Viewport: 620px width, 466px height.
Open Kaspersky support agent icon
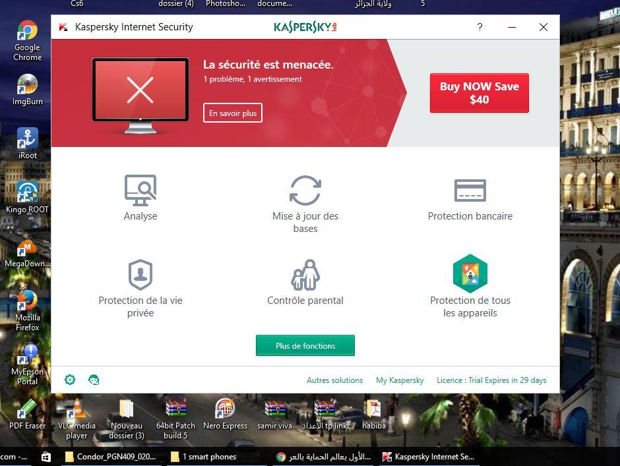[x=94, y=380]
